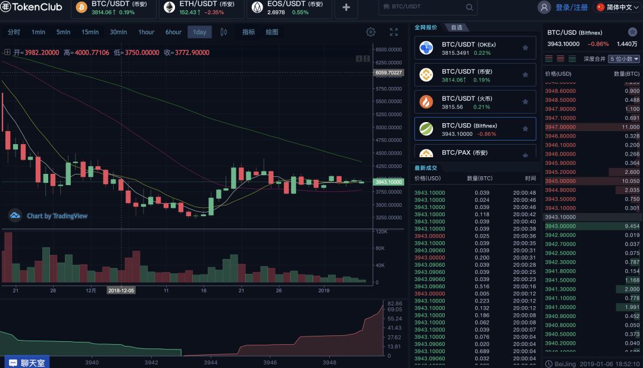This screenshot has width=643, height=368.
Task: Click the Bitcoin coin icon in top tab
Action: tap(82, 7)
